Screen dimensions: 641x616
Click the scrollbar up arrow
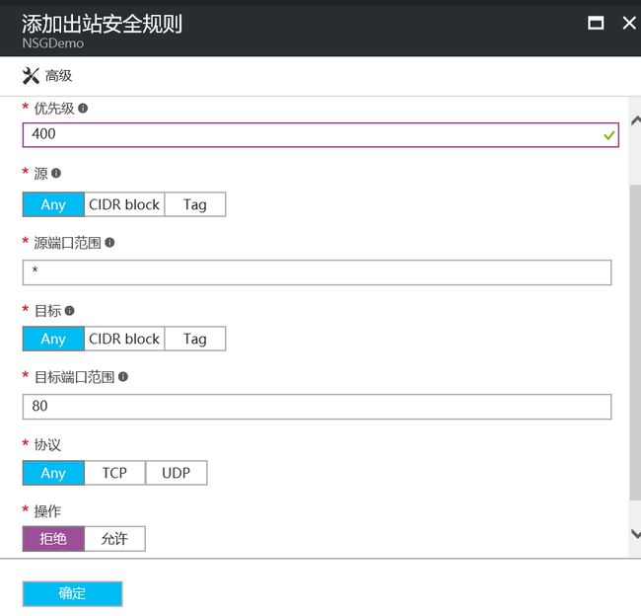point(635,120)
